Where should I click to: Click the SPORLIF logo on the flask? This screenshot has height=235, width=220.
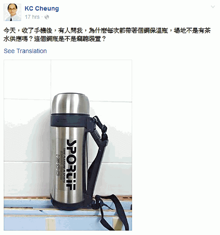pyautogui.click(x=72, y=164)
